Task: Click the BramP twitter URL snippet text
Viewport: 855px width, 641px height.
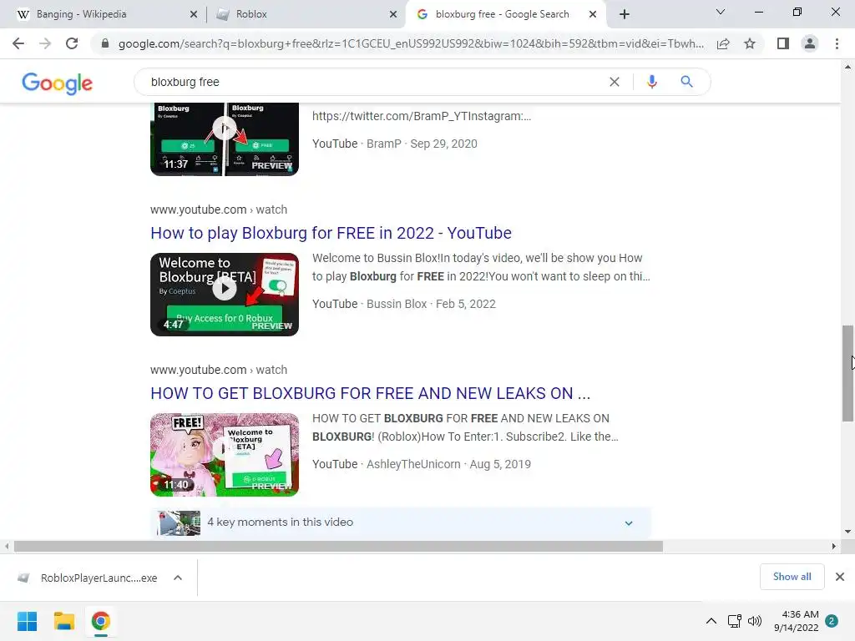Action: click(422, 116)
